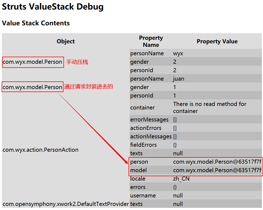Click the red 通过请求封装进去的 annotation
The height and width of the screenshot is (210, 263).
[x=88, y=87]
